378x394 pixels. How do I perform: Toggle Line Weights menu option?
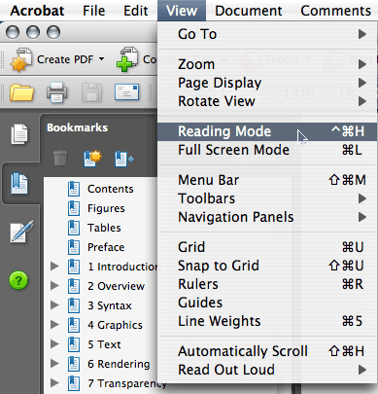point(267,321)
